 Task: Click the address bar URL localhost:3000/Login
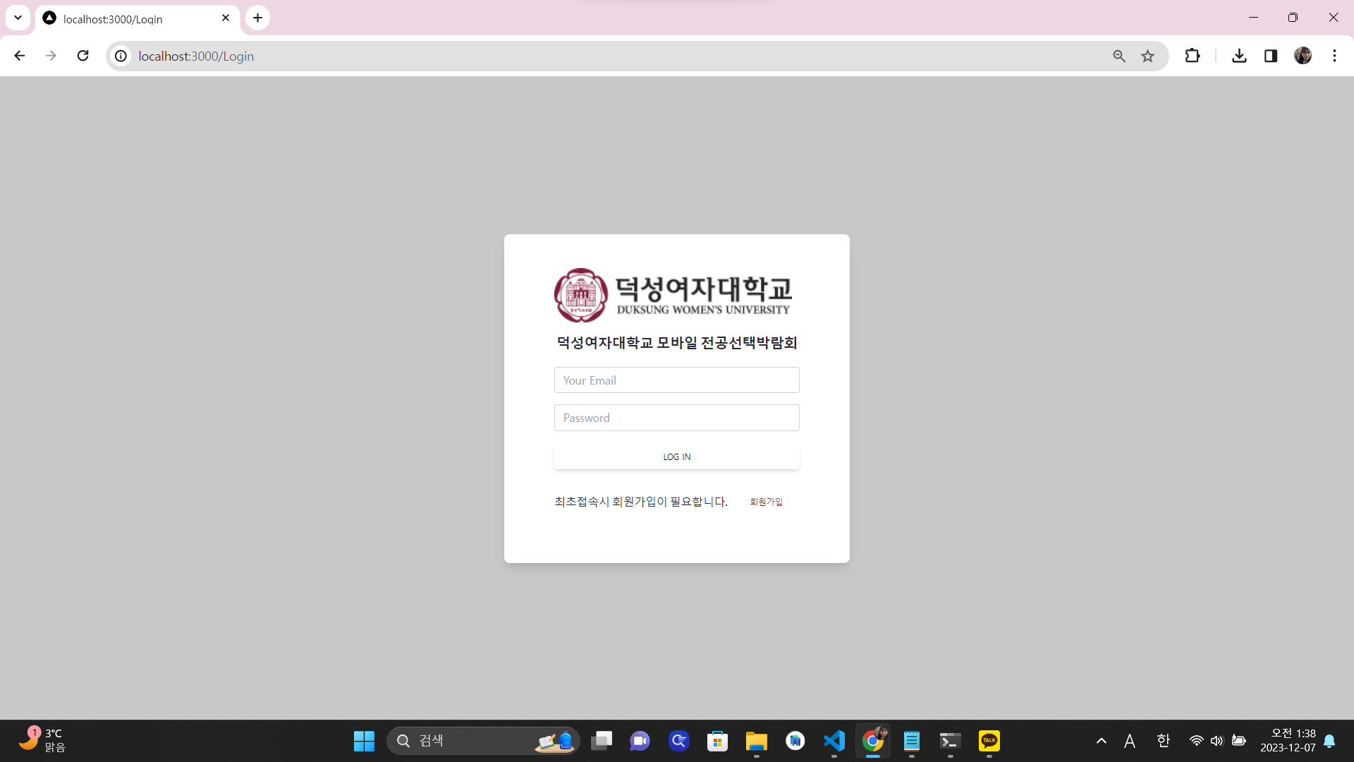196,56
